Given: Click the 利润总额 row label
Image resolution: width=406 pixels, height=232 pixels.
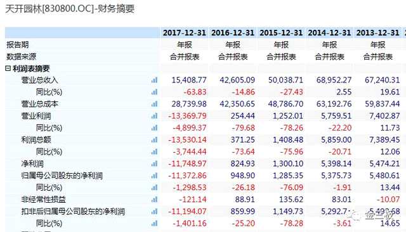Looking at the screenshot, I should (36, 140).
